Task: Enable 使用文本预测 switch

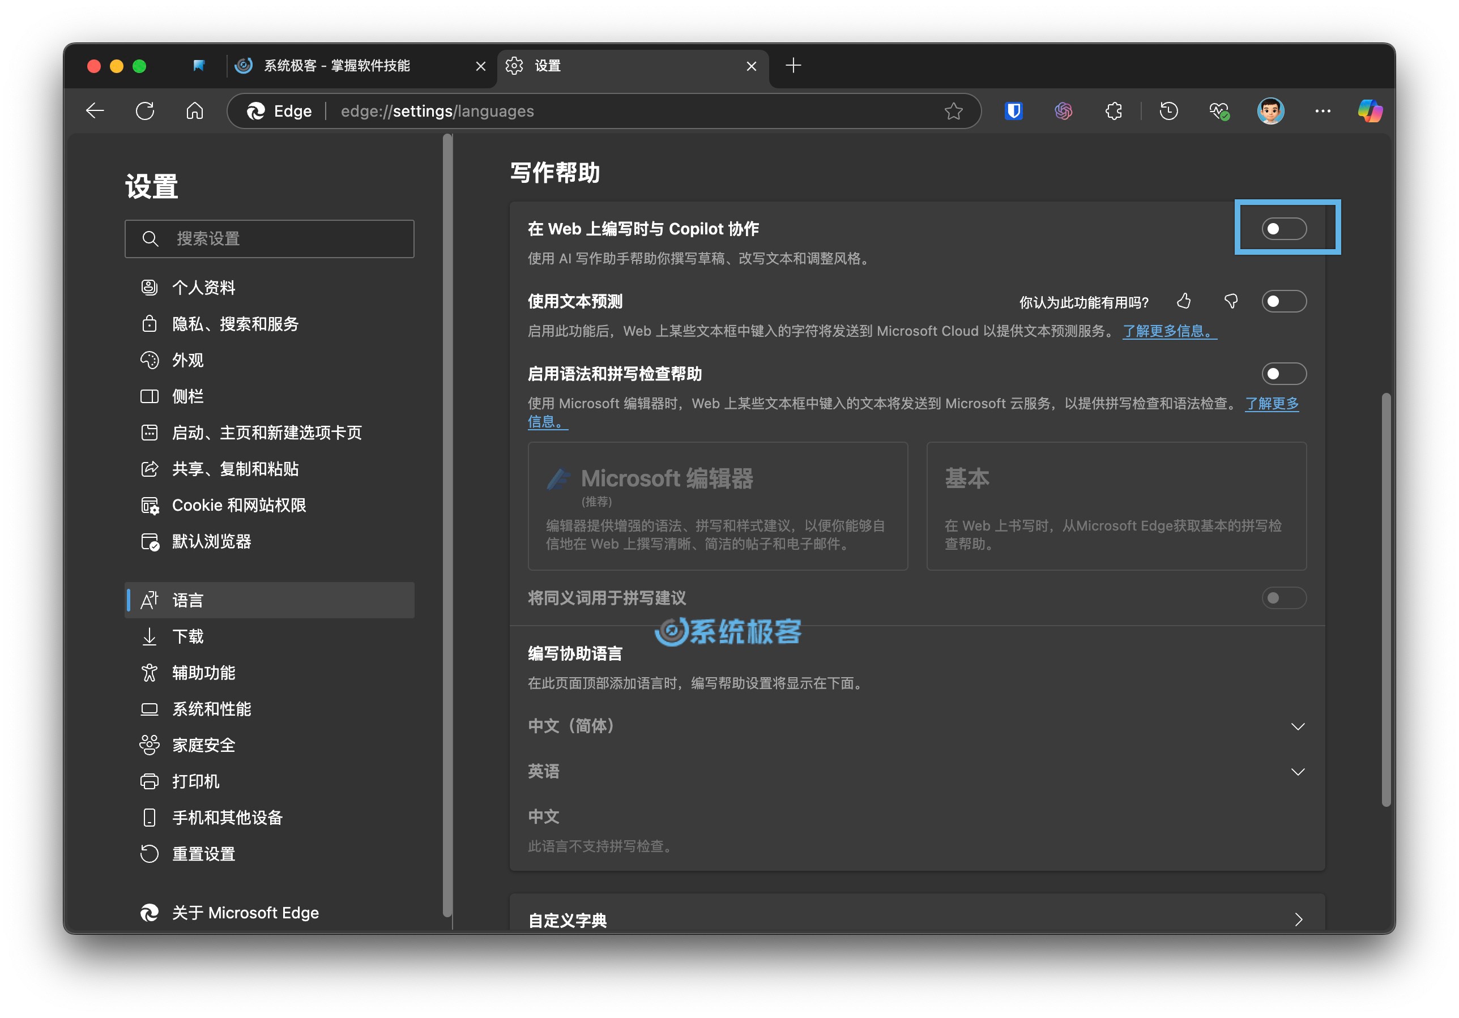Action: click(x=1283, y=301)
